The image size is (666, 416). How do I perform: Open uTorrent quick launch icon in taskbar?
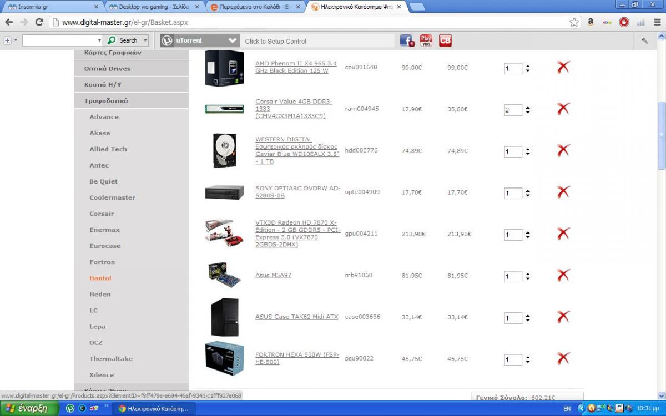70,408
